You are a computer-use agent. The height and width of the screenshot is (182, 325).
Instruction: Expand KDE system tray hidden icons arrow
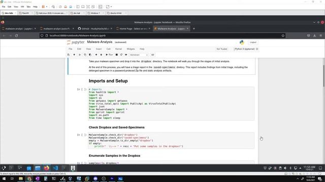(x=300, y=168)
